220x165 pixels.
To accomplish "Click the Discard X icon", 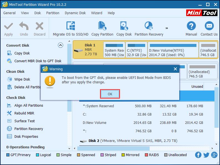I will point(39,26).
